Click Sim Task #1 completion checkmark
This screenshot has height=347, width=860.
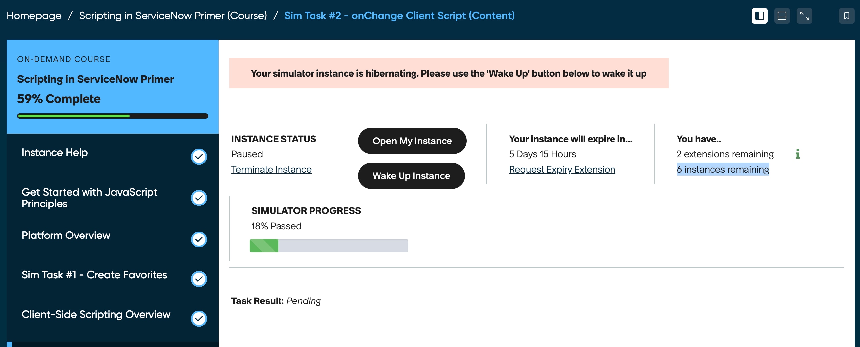tap(199, 279)
